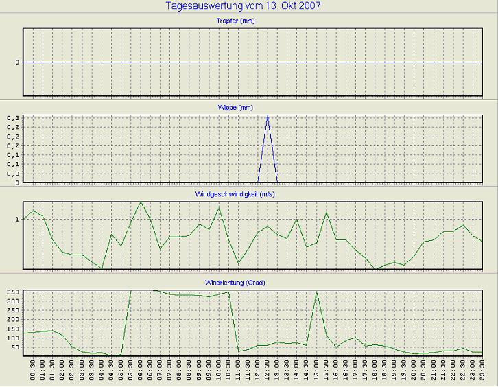The image size is (498, 387).
Task: Select the 06:00 time axis label
Action: click(x=141, y=372)
